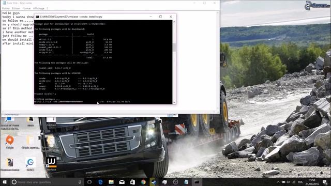
Task: Click the "hello guys" line in Notepad
Action: pos(11,13)
